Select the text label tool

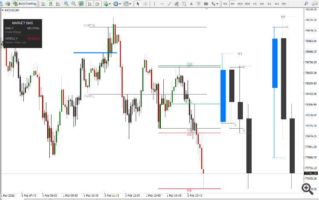(x=199, y=4)
